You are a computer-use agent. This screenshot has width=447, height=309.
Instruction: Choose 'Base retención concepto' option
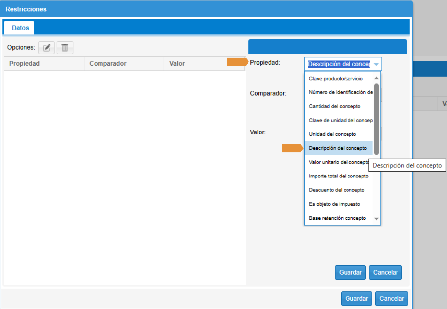(337, 218)
